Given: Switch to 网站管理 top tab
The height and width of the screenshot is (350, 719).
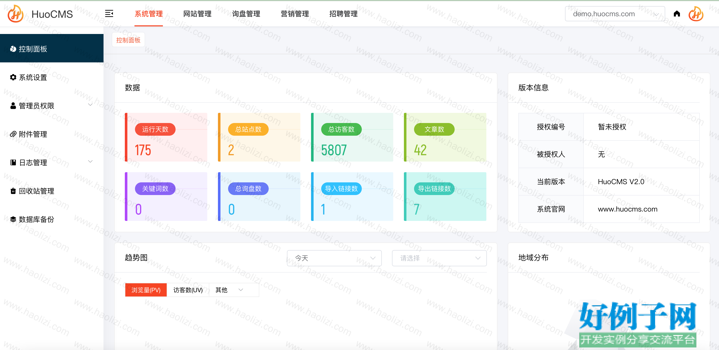Looking at the screenshot, I should coord(197,14).
